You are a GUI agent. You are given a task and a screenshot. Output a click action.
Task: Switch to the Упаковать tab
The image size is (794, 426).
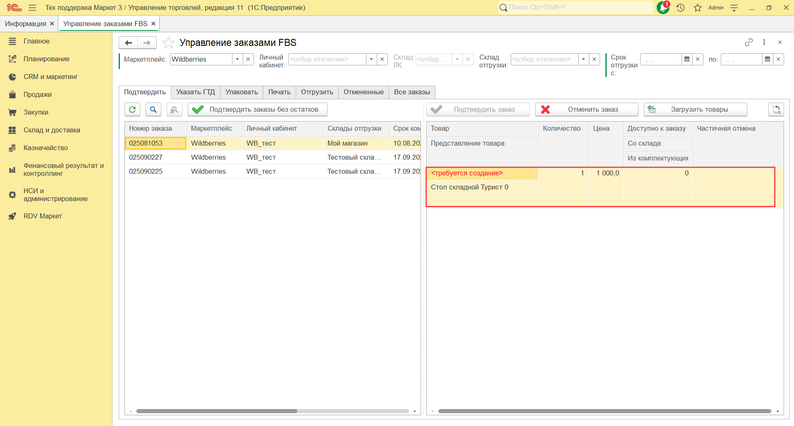click(242, 92)
